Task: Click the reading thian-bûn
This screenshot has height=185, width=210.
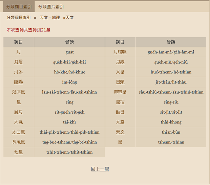Action: [x=171, y=132]
